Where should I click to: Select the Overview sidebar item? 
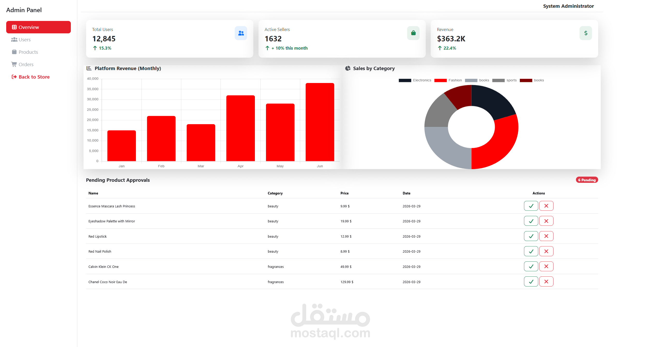38,27
